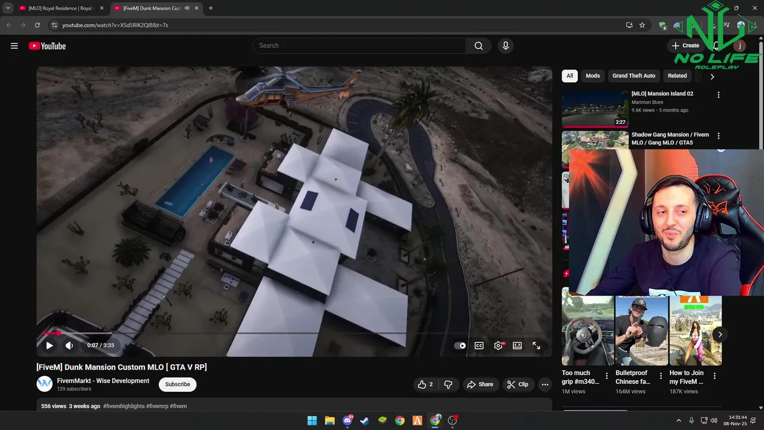Select the Mods filter chip

click(593, 76)
